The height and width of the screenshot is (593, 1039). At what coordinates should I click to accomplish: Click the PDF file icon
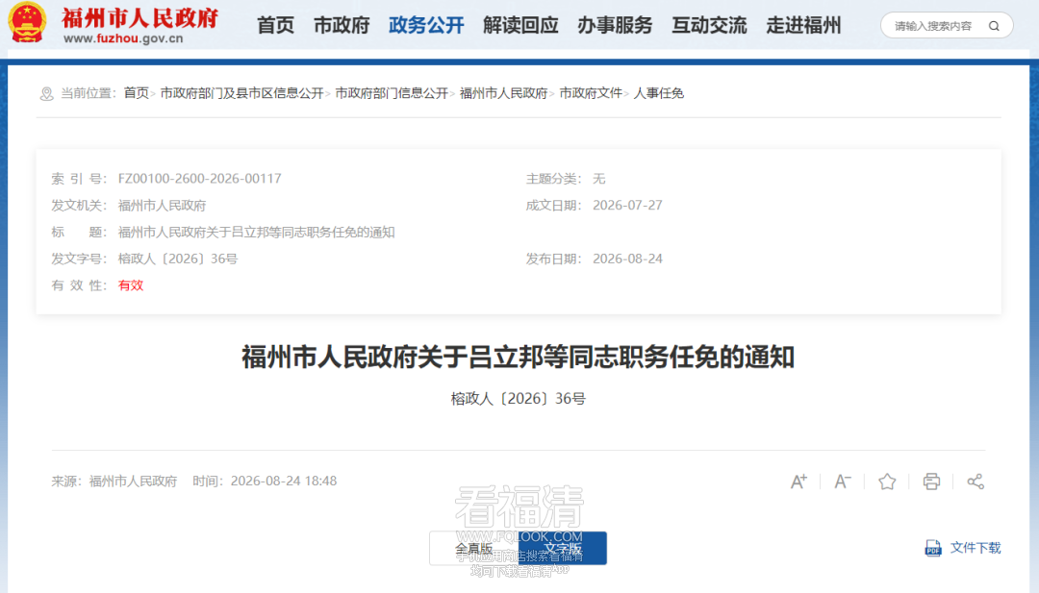933,548
